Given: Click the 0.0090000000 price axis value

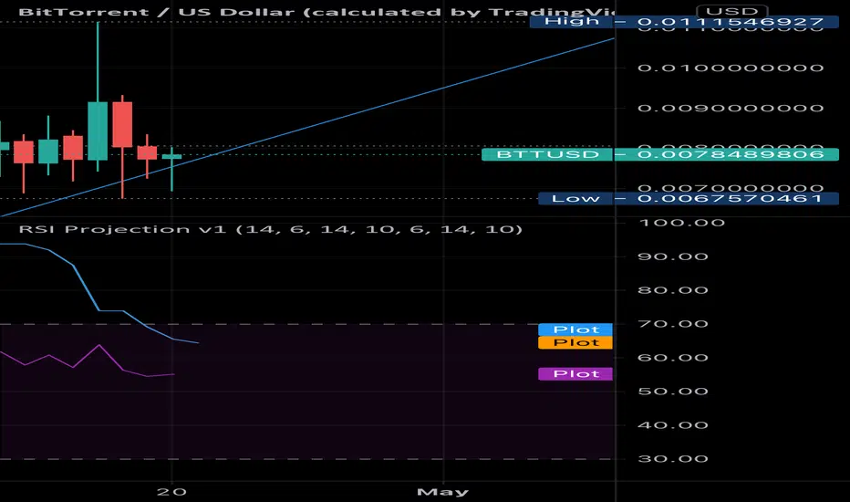Looking at the screenshot, I should pyautogui.click(x=731, y=108).
